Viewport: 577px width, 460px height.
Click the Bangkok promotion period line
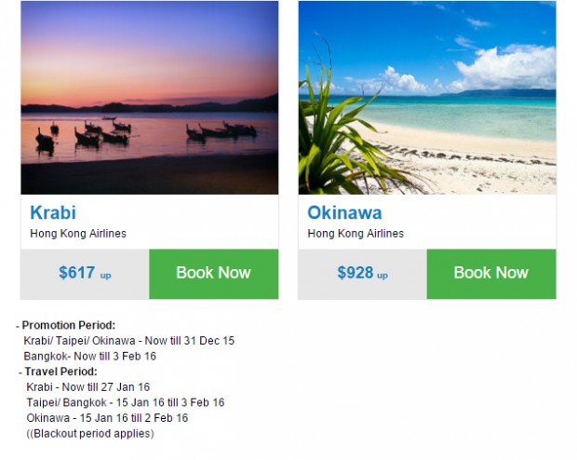click(x=89, y=356)
